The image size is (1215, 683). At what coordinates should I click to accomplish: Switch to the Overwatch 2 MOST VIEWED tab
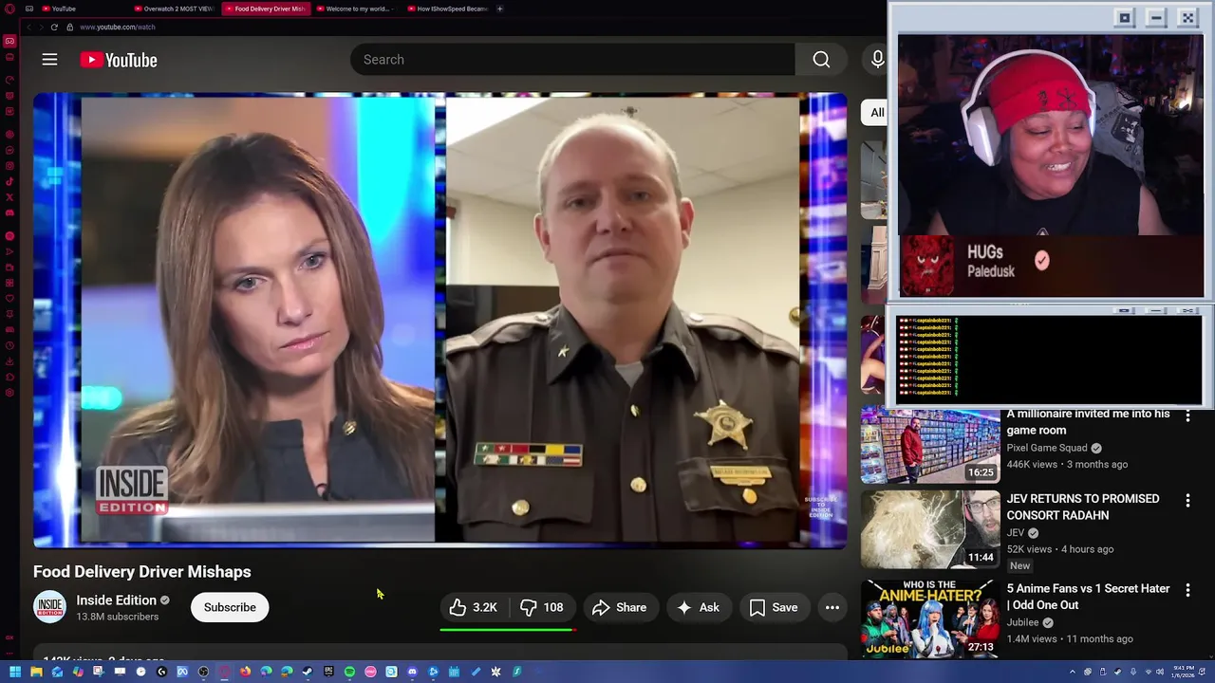pos(177,9)
